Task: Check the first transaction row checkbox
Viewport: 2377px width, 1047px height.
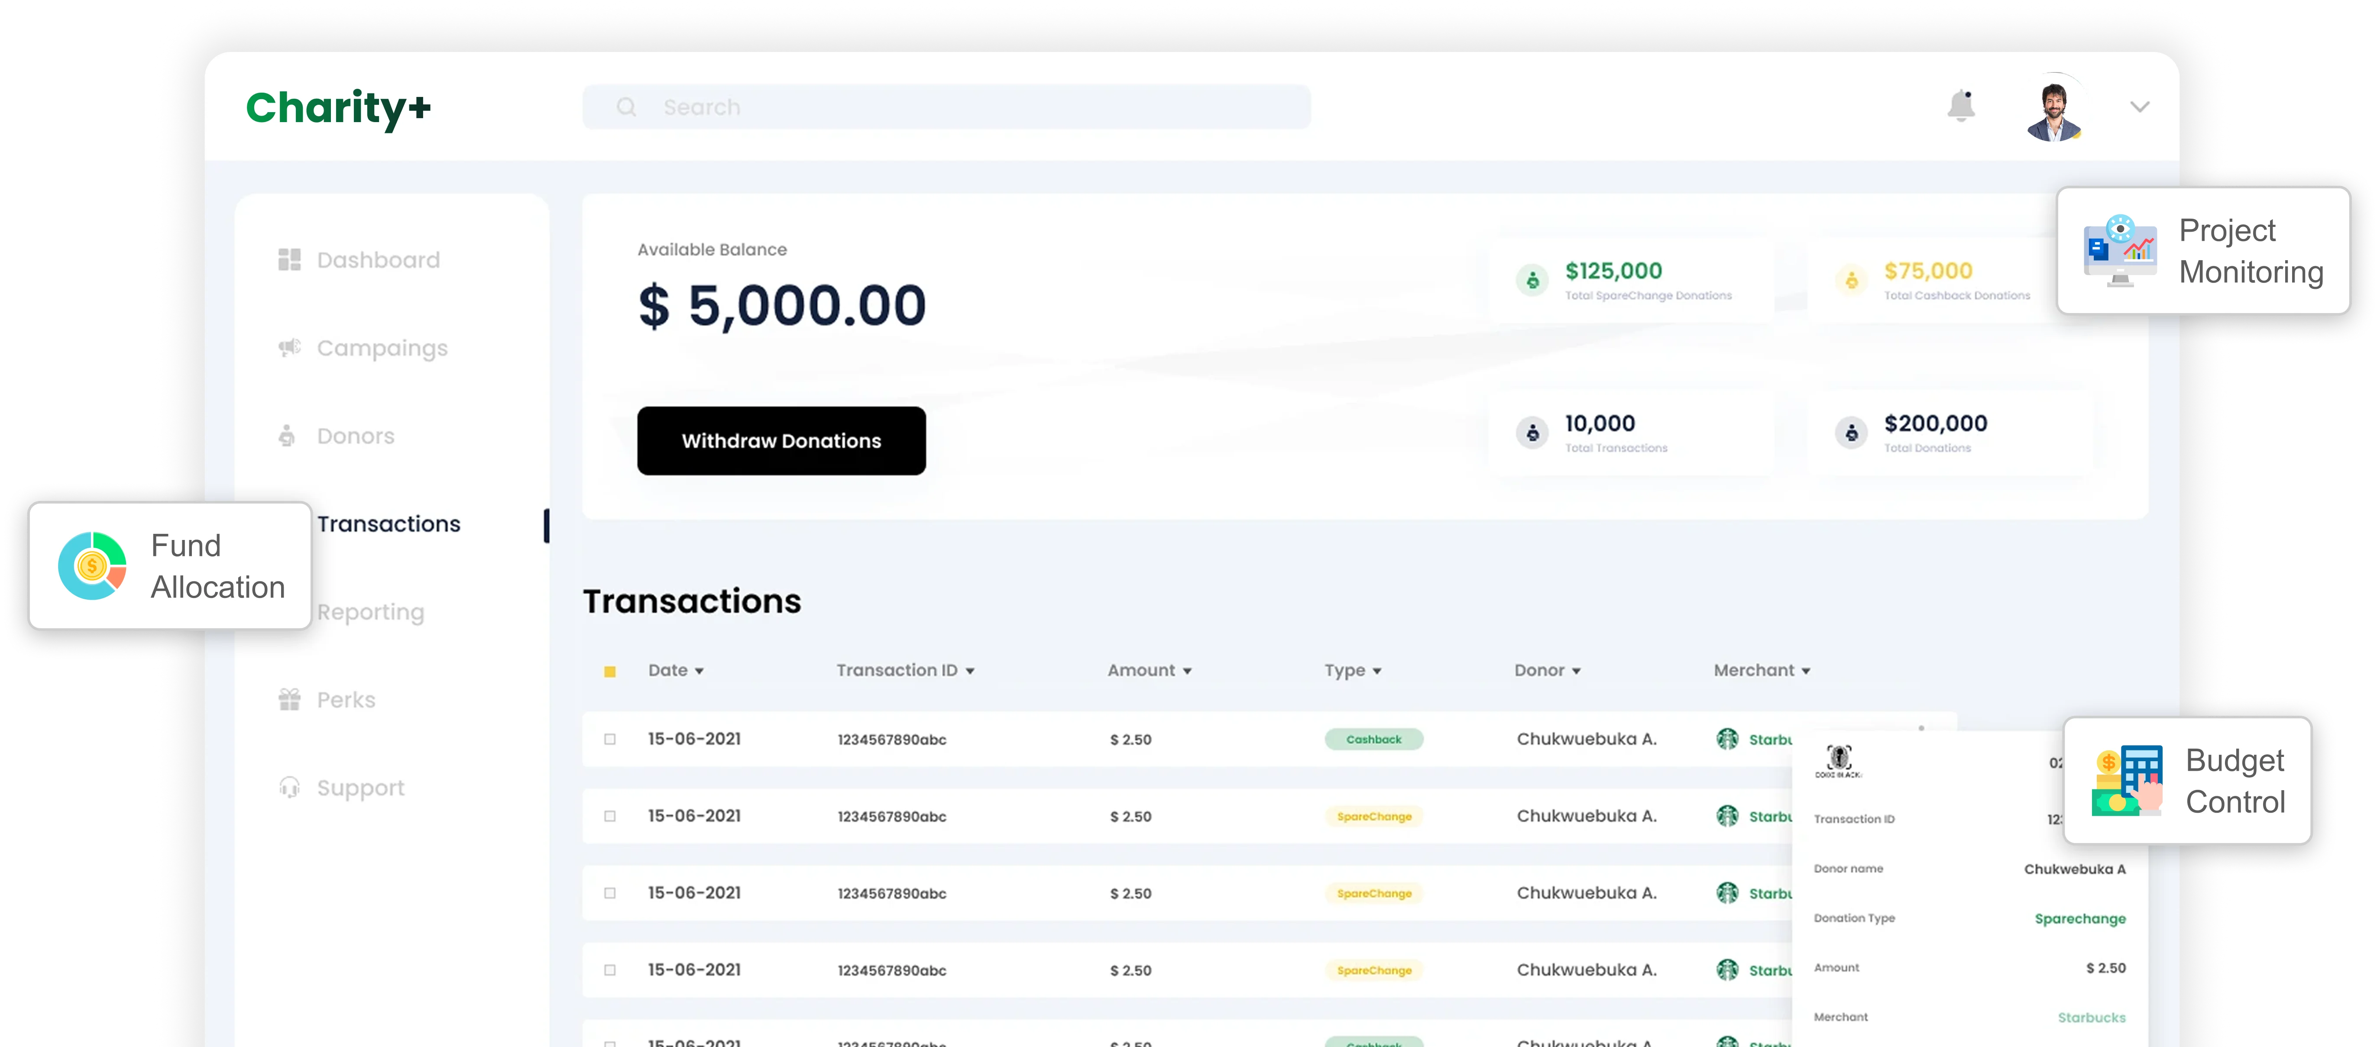Action: (x=611, y=739)
